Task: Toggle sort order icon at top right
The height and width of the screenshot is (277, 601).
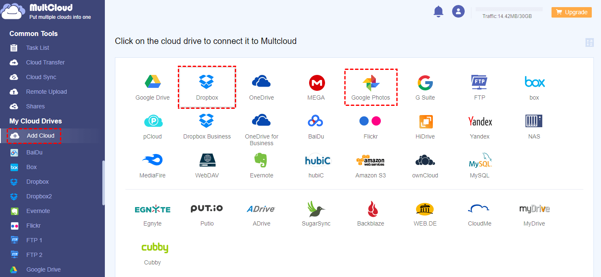Action: (590, 42)
